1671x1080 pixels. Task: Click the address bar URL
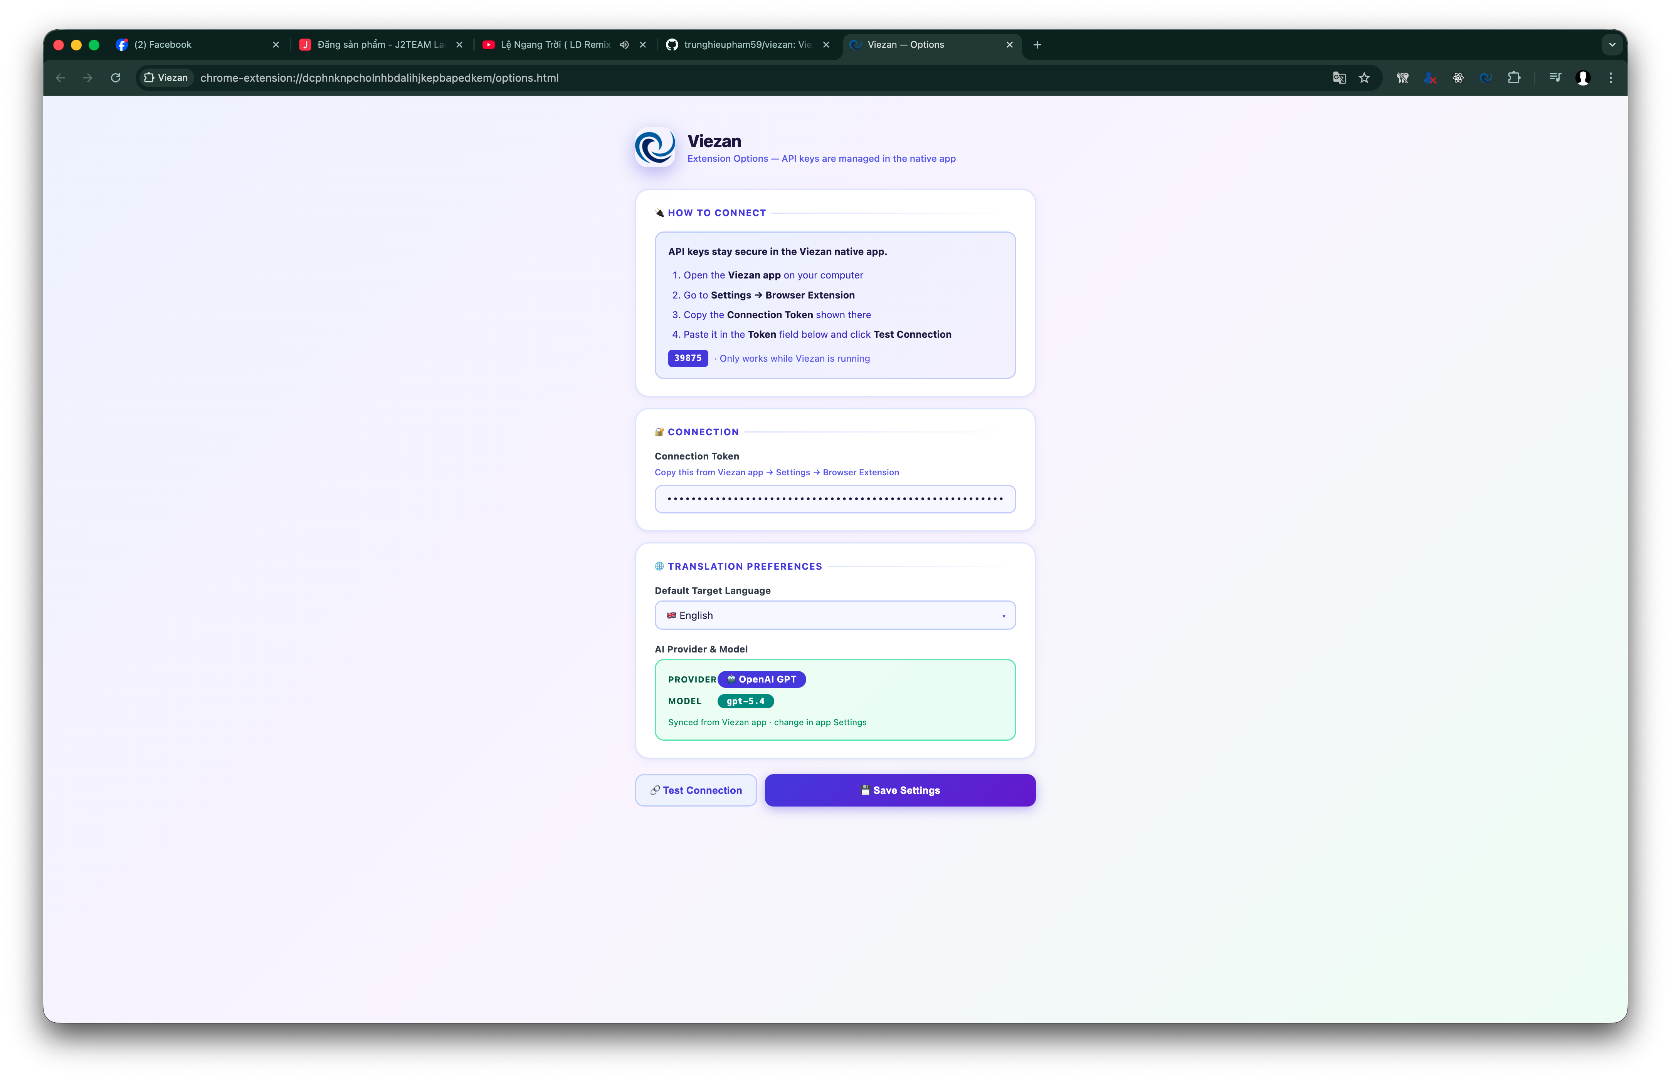[x=380, y=78]
